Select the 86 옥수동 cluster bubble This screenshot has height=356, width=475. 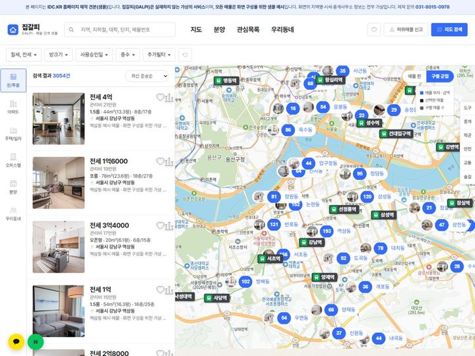coord(288,130)
